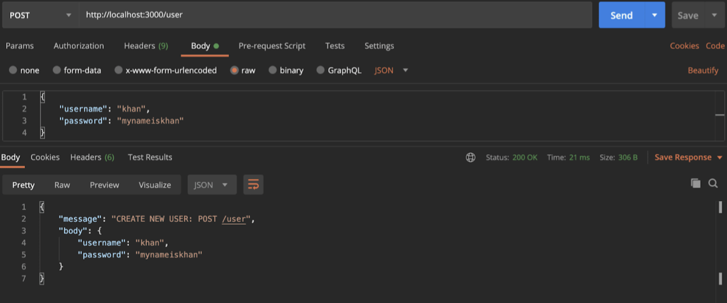The width and height of the screenshot is (727, 303).
Task: Open the Pre-request Script tab
Action: (x=272, y=46)
